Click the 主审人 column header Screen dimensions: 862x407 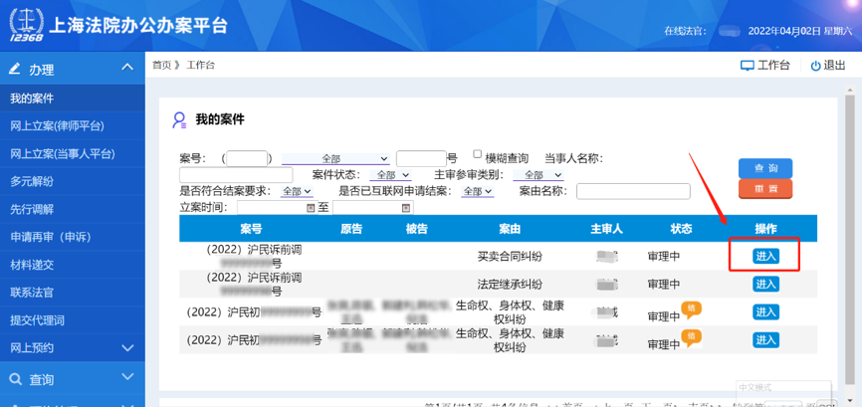coord(607,229)
